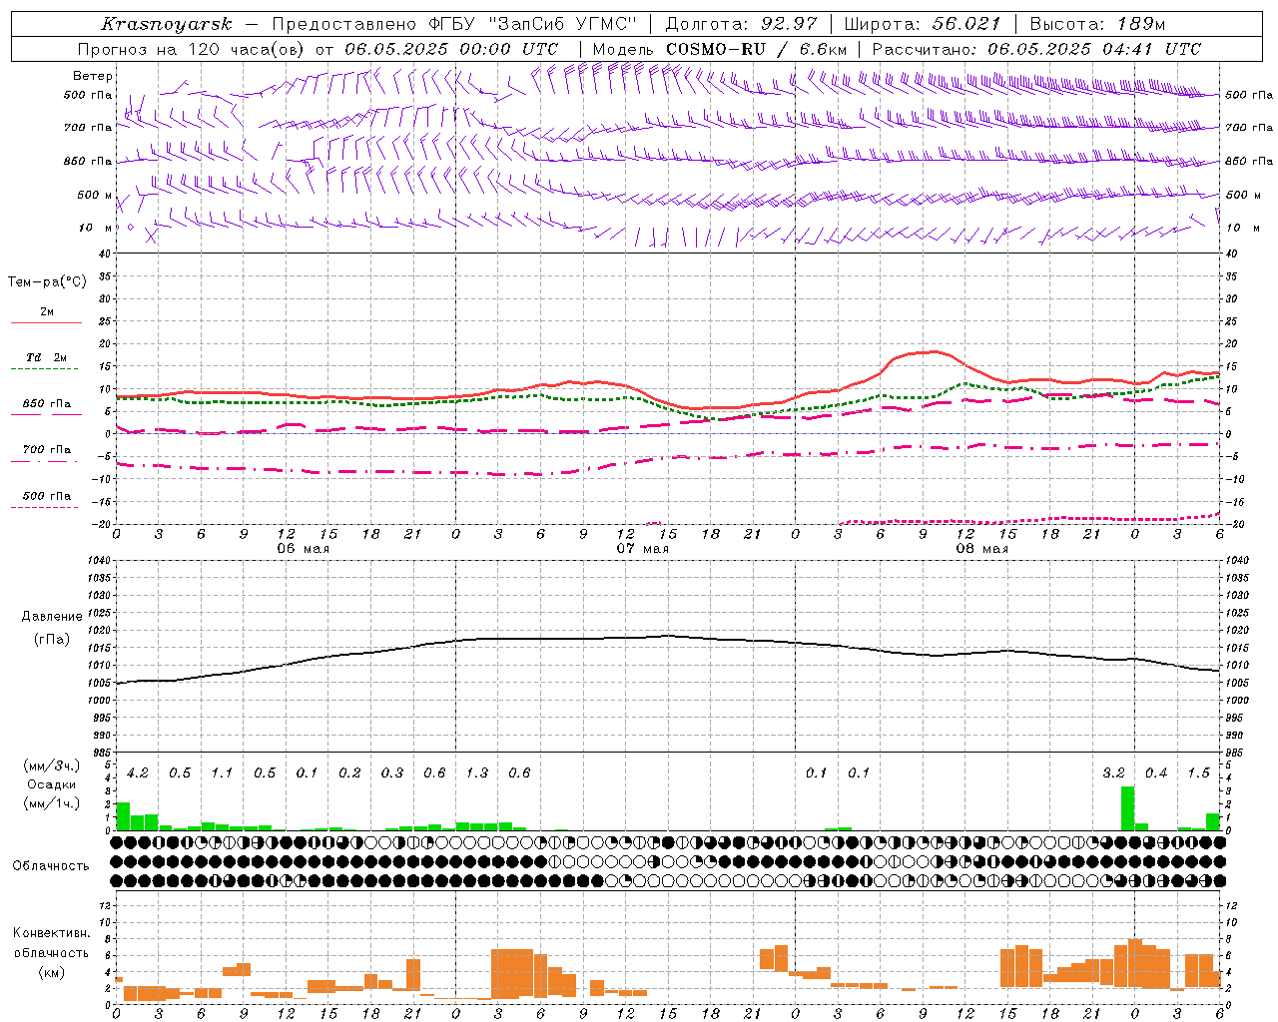Screen dimensions: 1278x1022
Task: Click the 'Облачность' cloud cover label
Action: click(51, 866)
